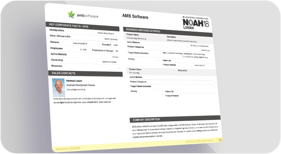Open the www.ambsoft.de website link
Screen dimensions: 281x154
80,43
